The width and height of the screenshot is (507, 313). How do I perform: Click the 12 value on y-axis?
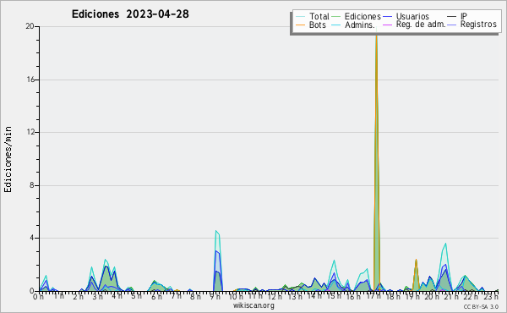tap(30, 132)
